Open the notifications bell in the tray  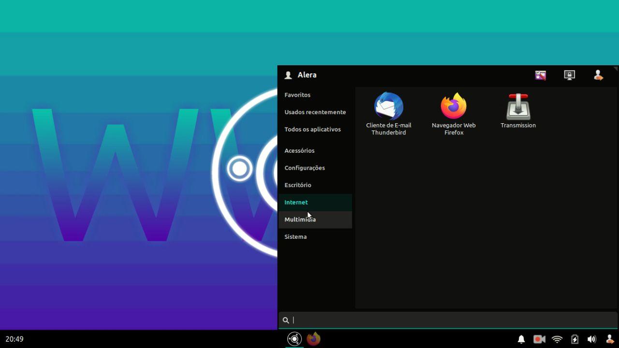pos(521,339)
